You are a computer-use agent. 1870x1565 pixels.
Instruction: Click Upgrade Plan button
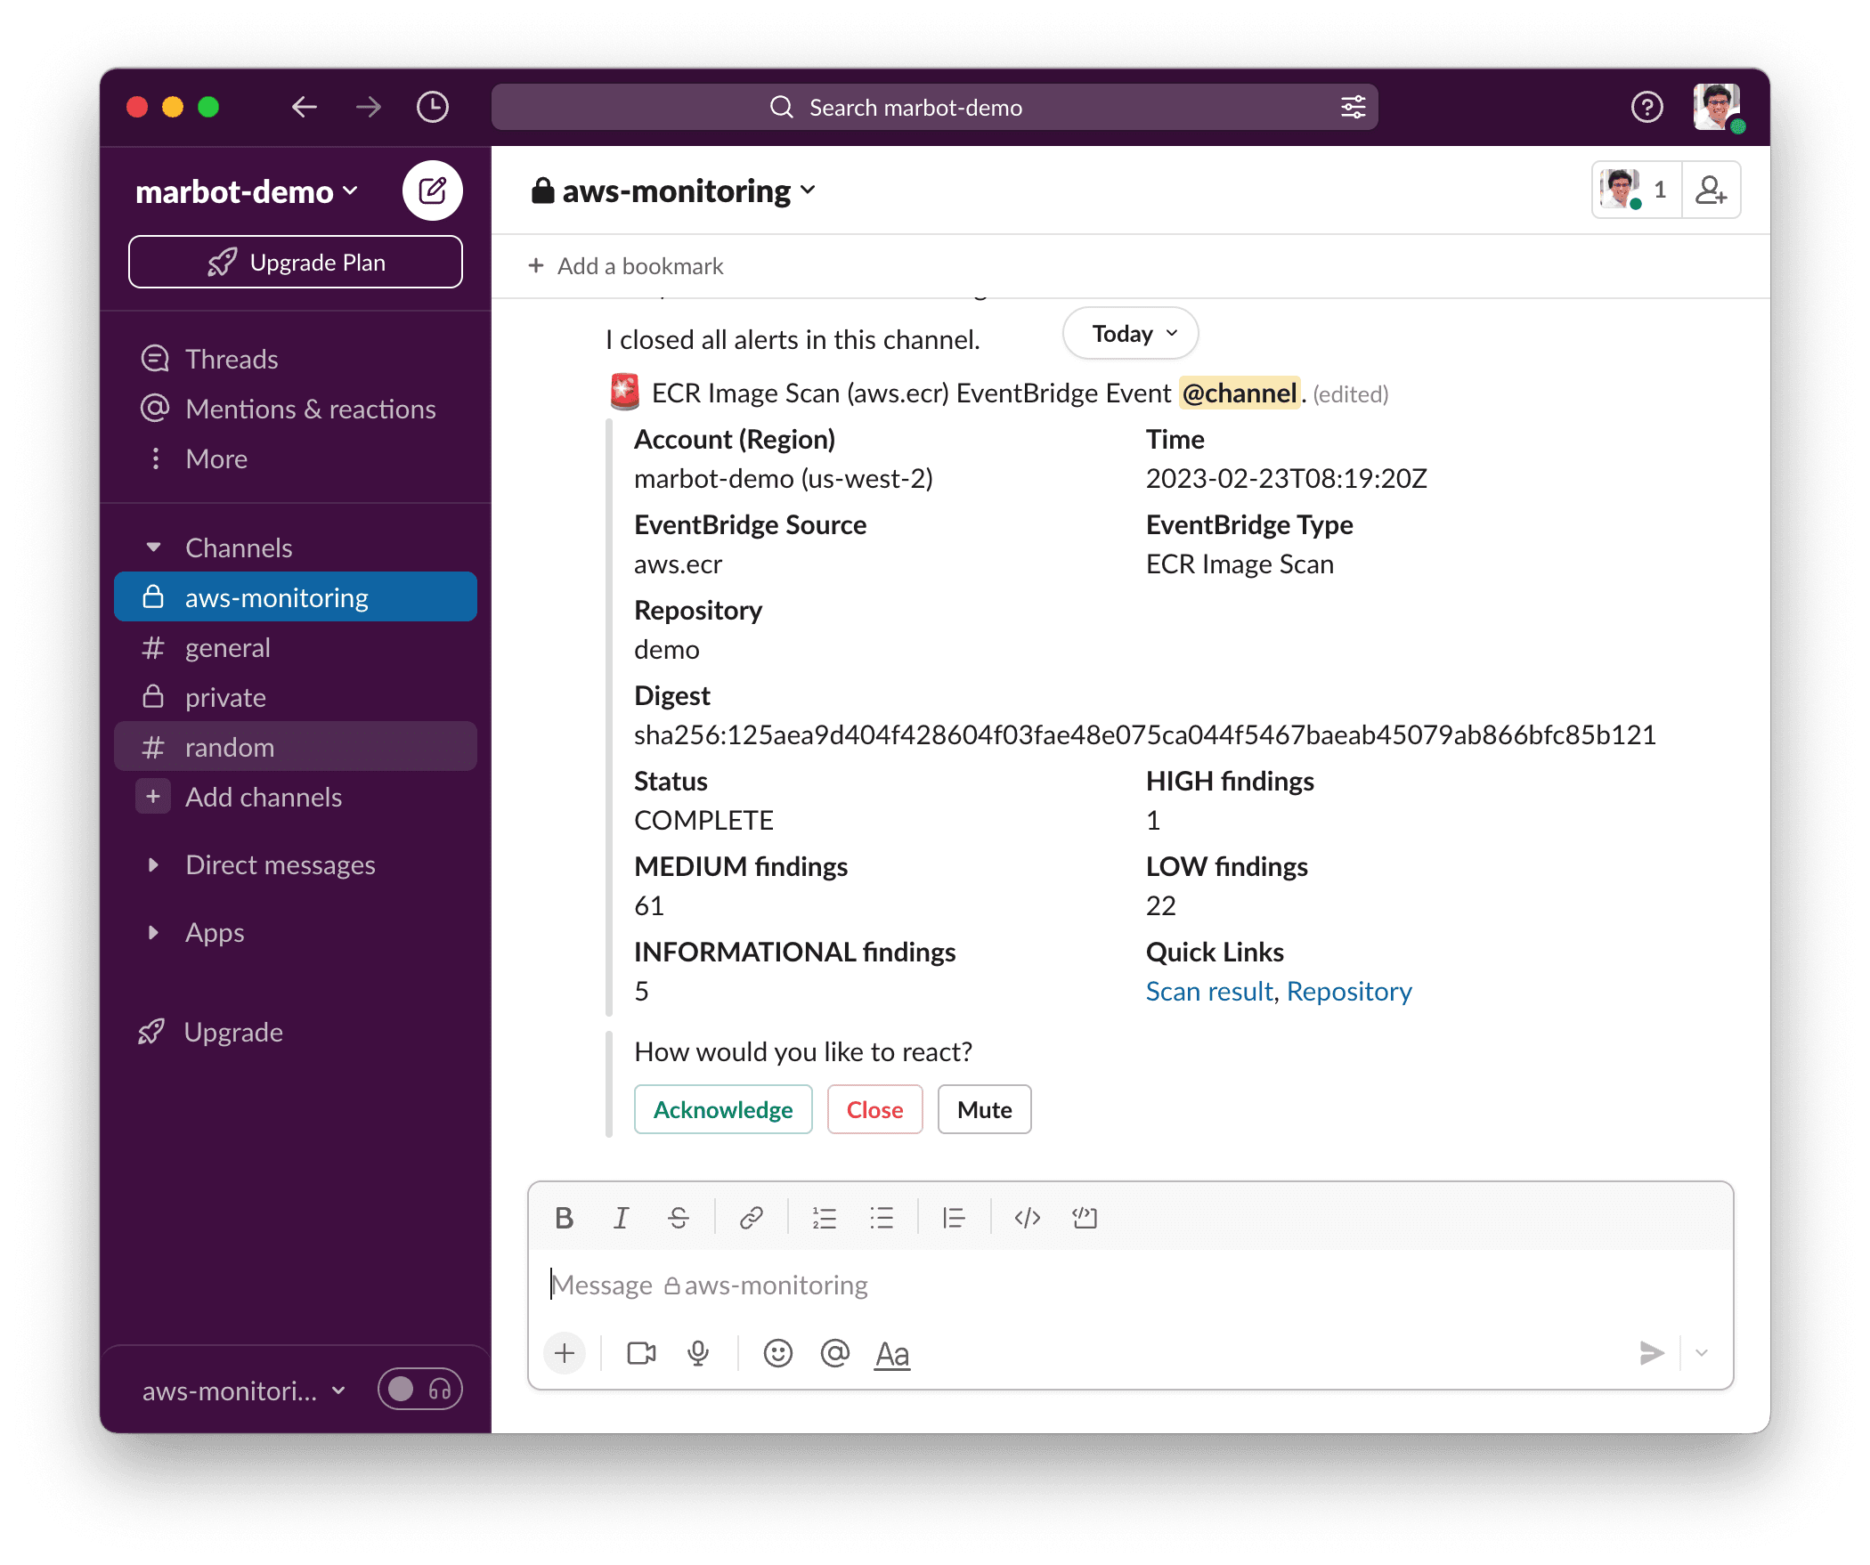point(296,262)
